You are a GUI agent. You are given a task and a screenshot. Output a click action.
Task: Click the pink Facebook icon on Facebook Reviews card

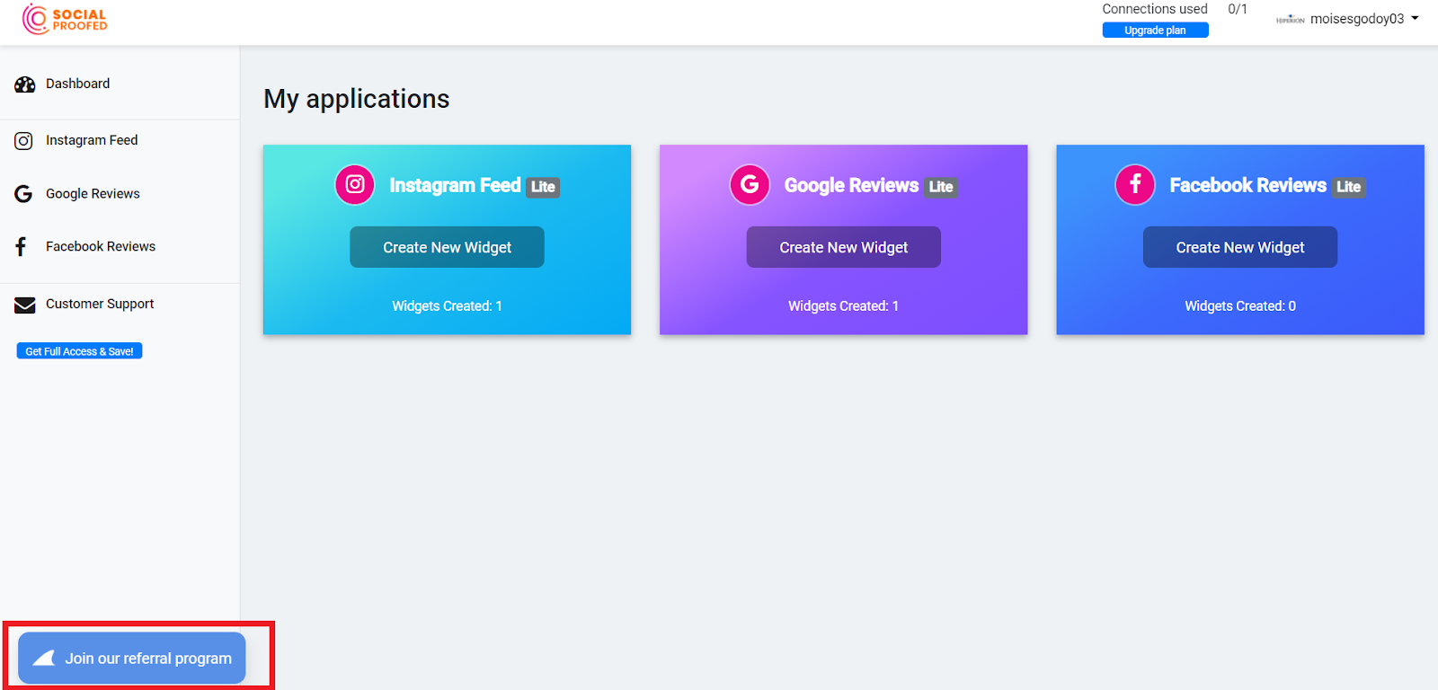click(x=1135, y=185)
